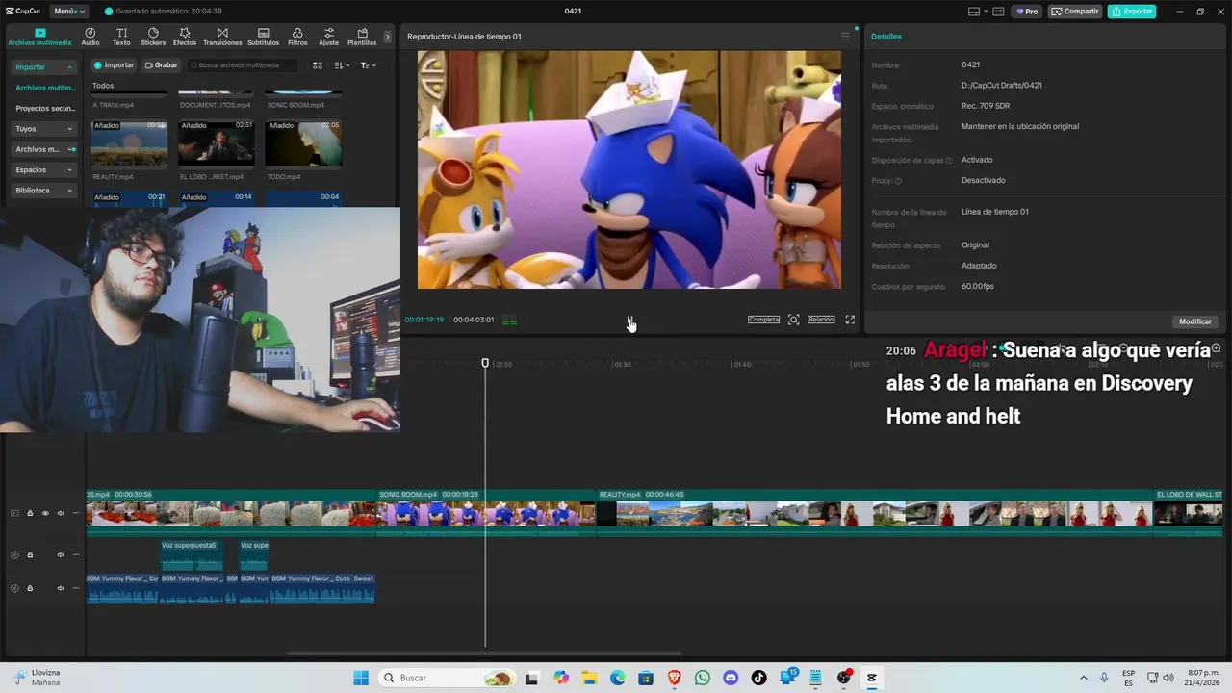Click the Exportar button

click(x=1132, y=12)
